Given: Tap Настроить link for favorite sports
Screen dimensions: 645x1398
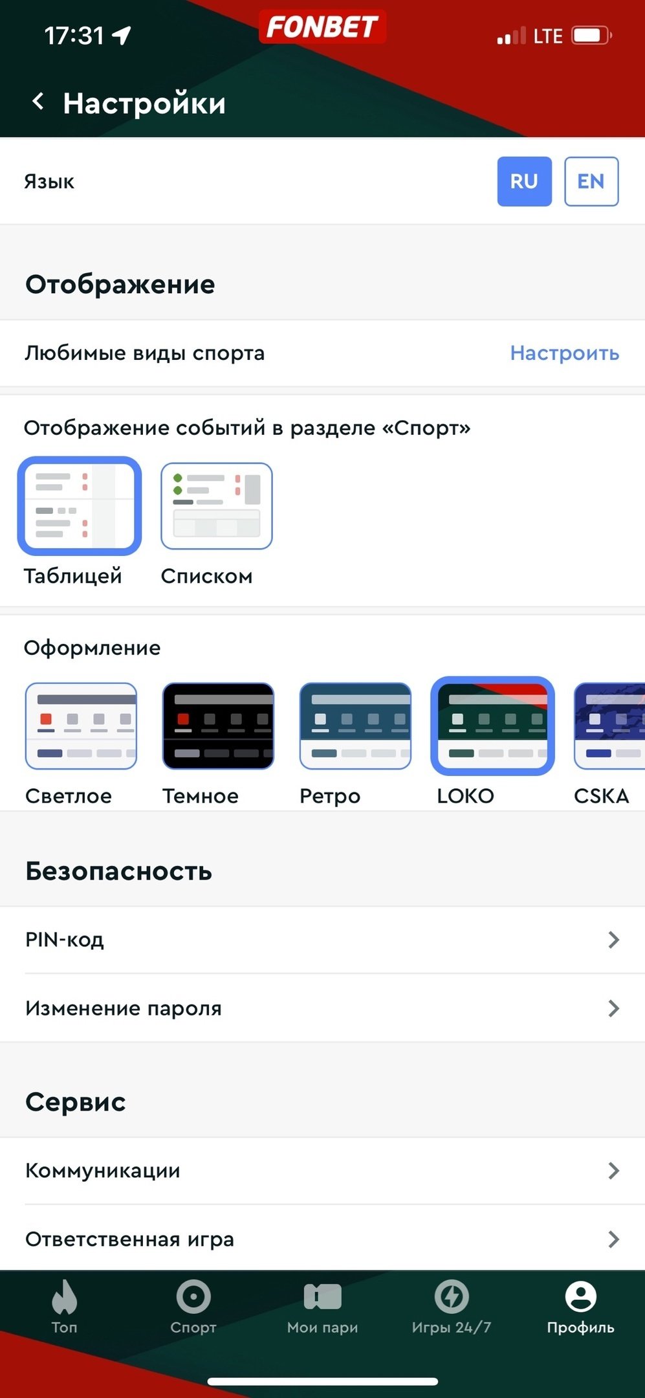Looking at the screenshot, I should (564, 353).
